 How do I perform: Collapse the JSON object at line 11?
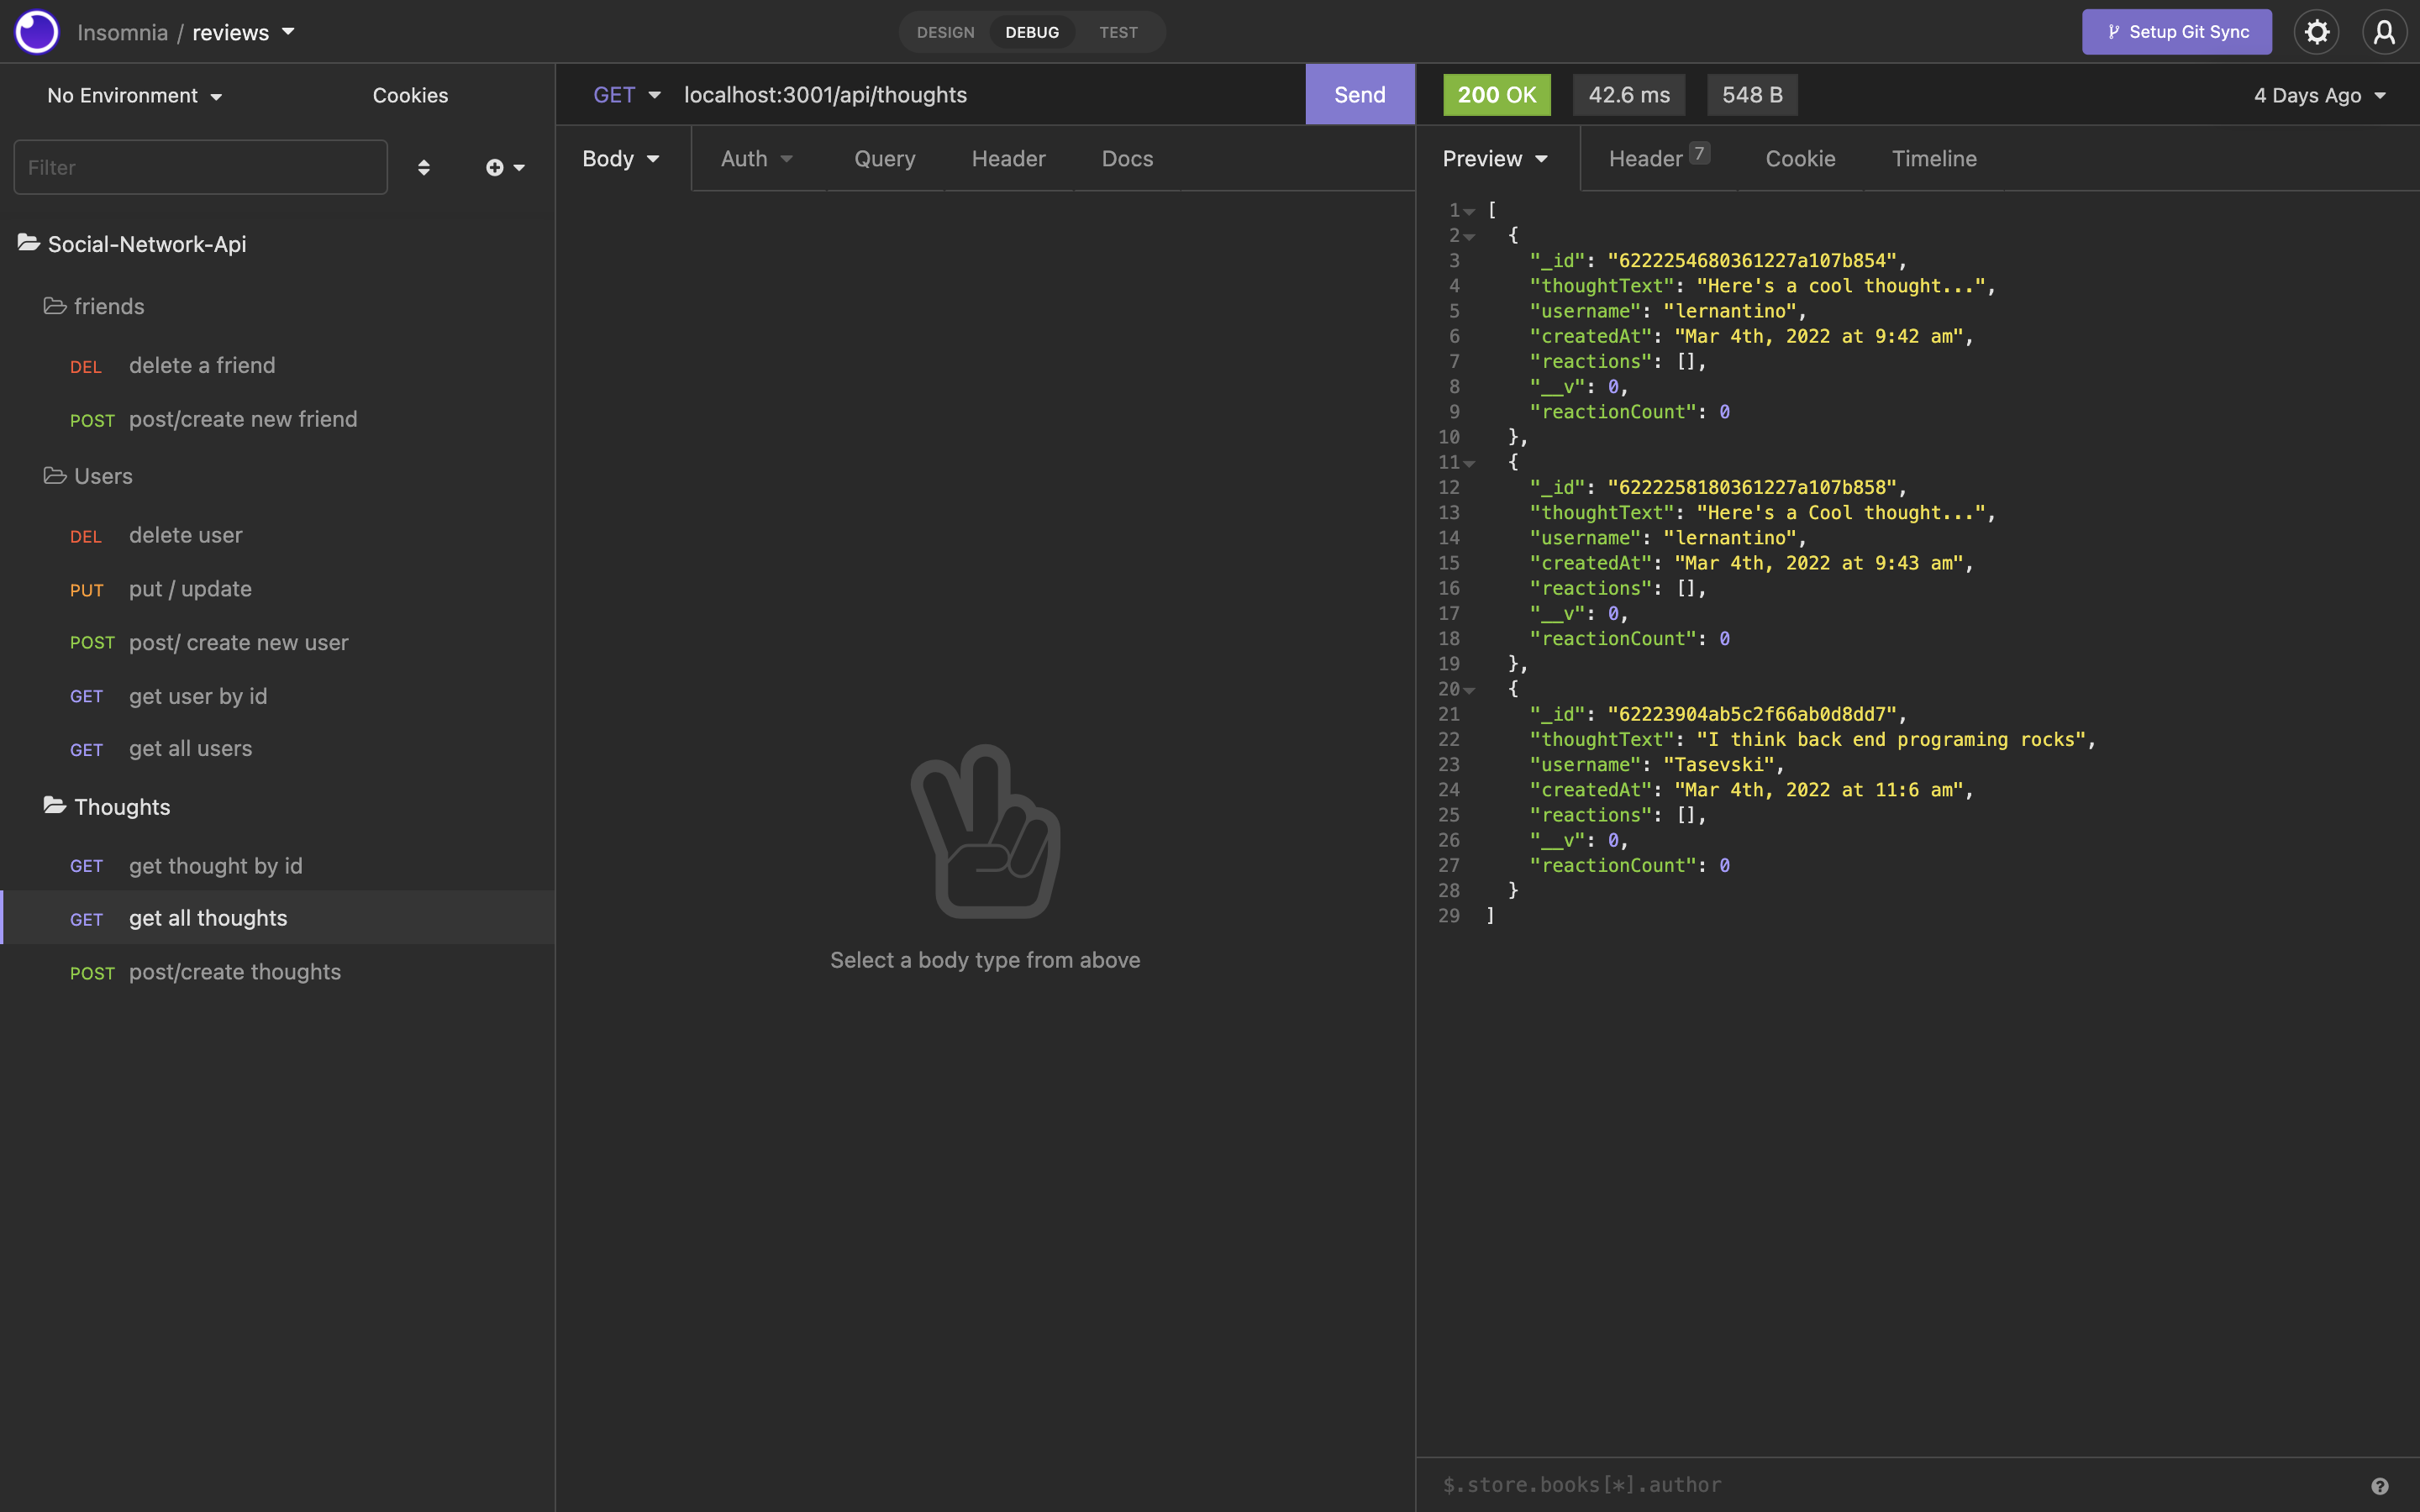(1469, 462)
